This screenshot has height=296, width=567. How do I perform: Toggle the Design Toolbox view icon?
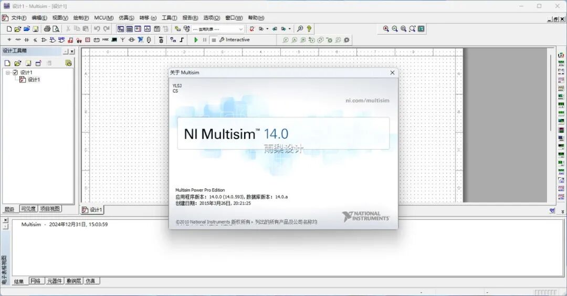point(120,29)
